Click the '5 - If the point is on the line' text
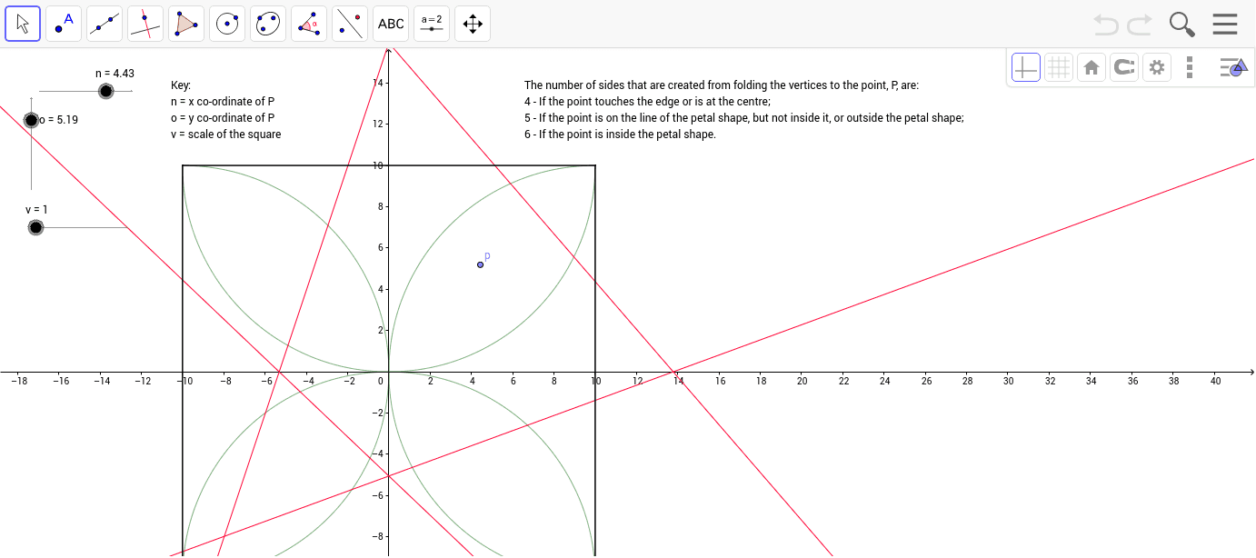The image size is (1256, 558). point(744,118)
